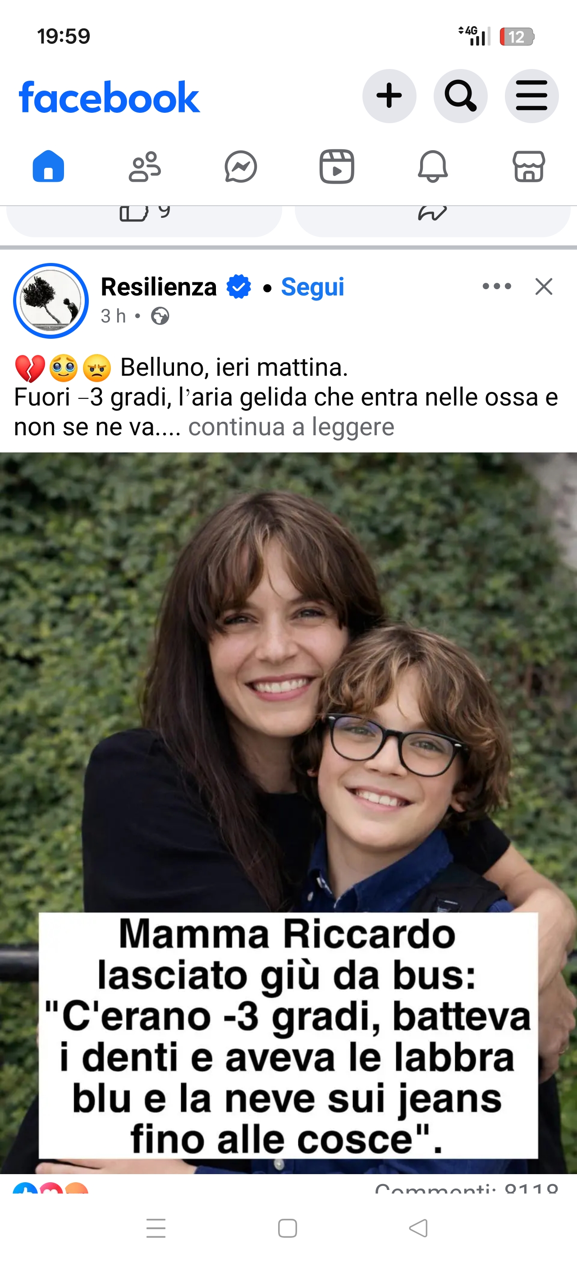
Task: Open the Marketplace storefront icon
Action: (x=528, y=167)
